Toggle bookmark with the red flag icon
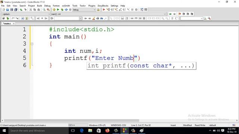Image resolution: width=239 pixels, height=134 pixels. tap(180, 14)
